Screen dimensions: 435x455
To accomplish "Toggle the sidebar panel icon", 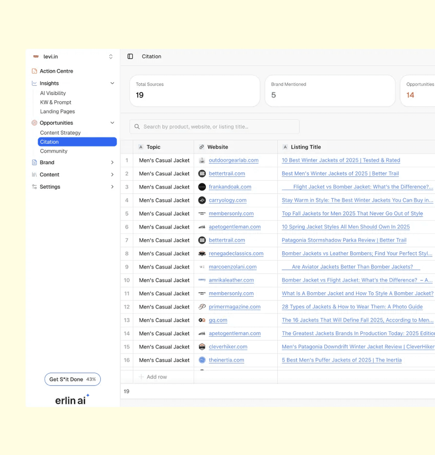I will [130, 56].
